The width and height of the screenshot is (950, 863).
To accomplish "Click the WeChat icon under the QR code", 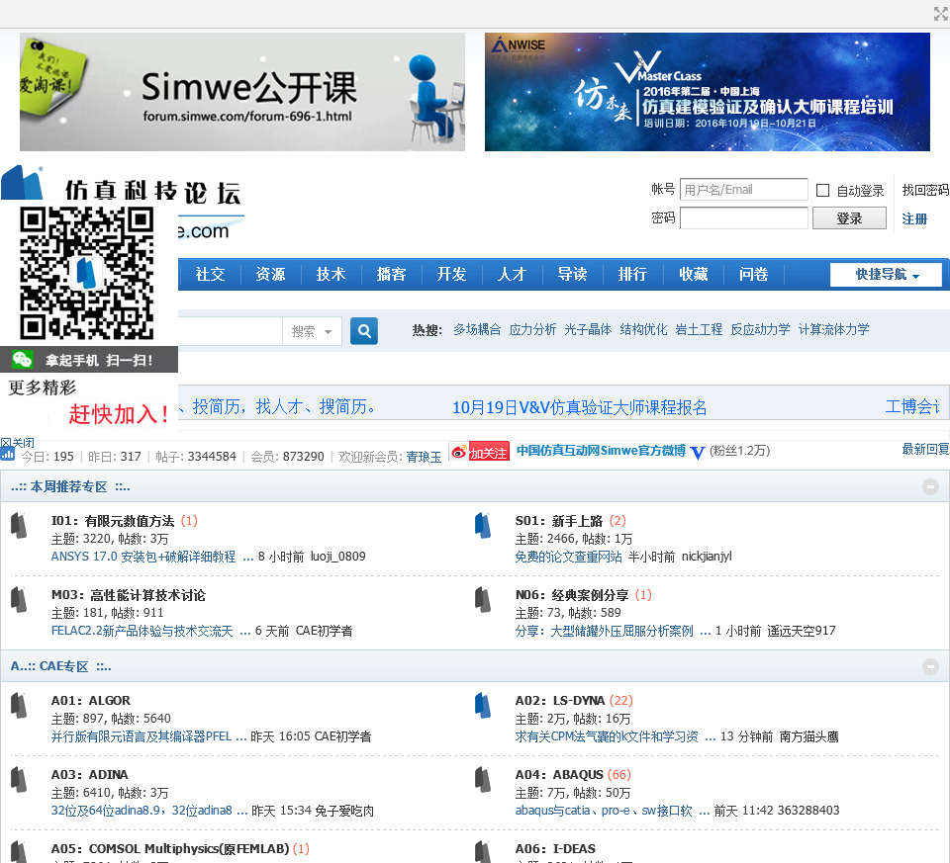I will coord(22,360).
